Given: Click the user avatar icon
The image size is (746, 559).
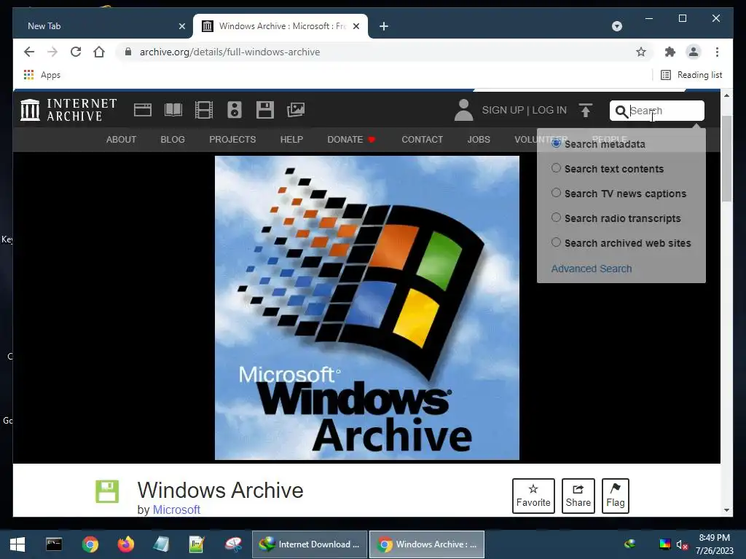Looking at the screenshot, I should pos(463,110).
